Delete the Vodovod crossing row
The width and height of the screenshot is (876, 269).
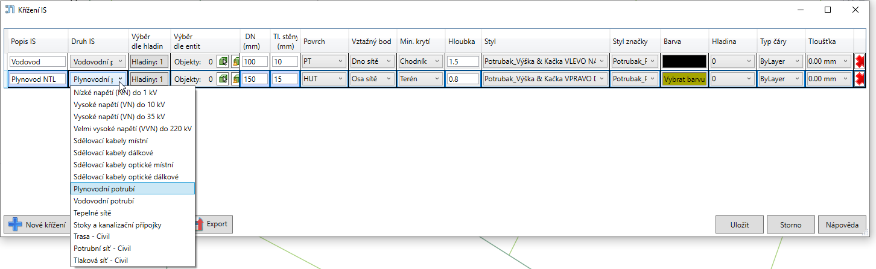pos(860,61)
